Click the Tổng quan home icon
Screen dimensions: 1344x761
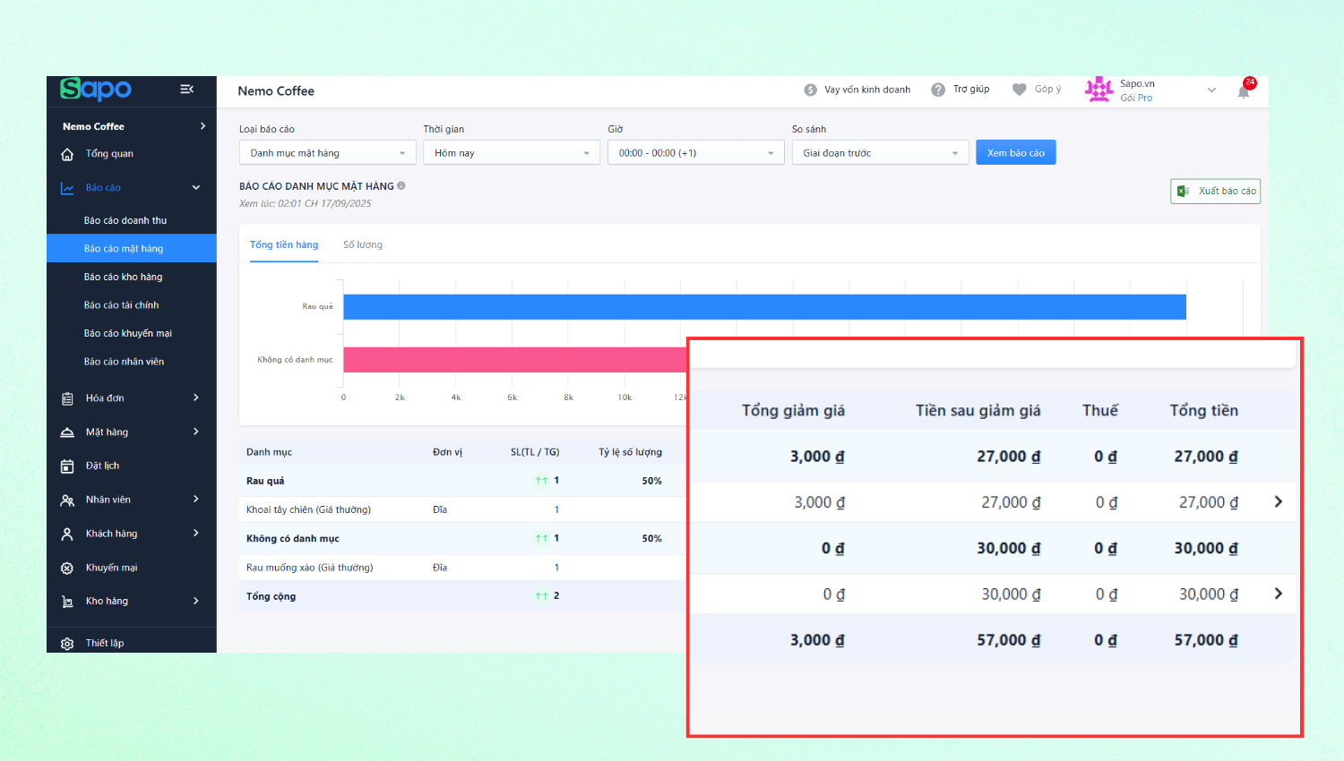[67, 154]
